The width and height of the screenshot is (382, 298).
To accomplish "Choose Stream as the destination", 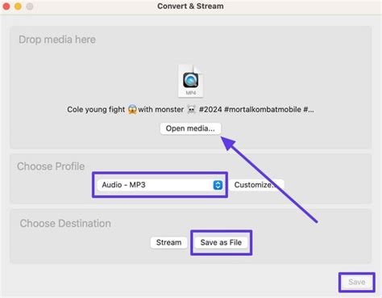I will point(168,242).
